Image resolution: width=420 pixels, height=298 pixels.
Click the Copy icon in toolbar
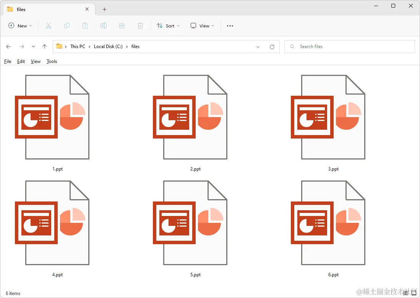[x=67, y=26]
